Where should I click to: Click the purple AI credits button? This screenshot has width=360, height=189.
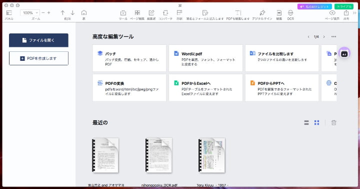[x=314, y=6]
